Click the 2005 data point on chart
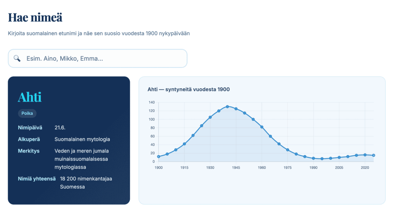 (x=339, y=157)
